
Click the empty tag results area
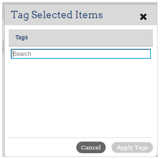(x=81, y=98)
